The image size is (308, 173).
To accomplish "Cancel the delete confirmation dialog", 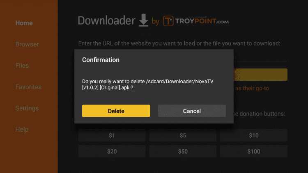I will pyautogui.click(x=192, y=111).
